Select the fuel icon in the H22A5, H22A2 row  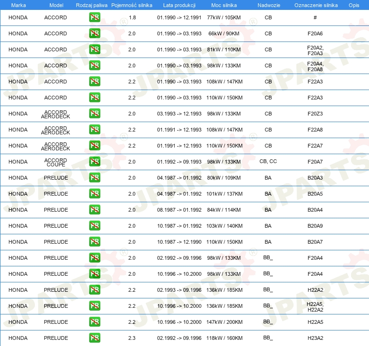pos(94,305)
